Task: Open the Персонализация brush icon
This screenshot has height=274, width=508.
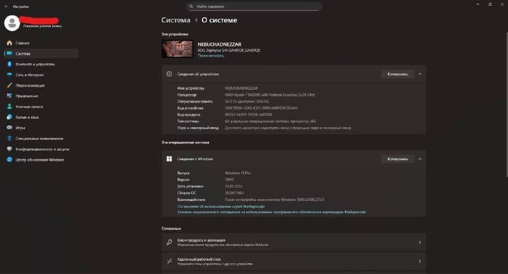Action: 10,85
